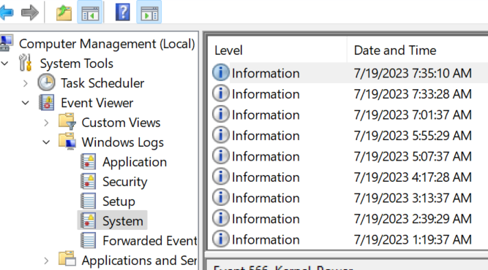This screenshot has height=270, width=488.
Task: Expand the Custom Views node
Action: (46, 123)
